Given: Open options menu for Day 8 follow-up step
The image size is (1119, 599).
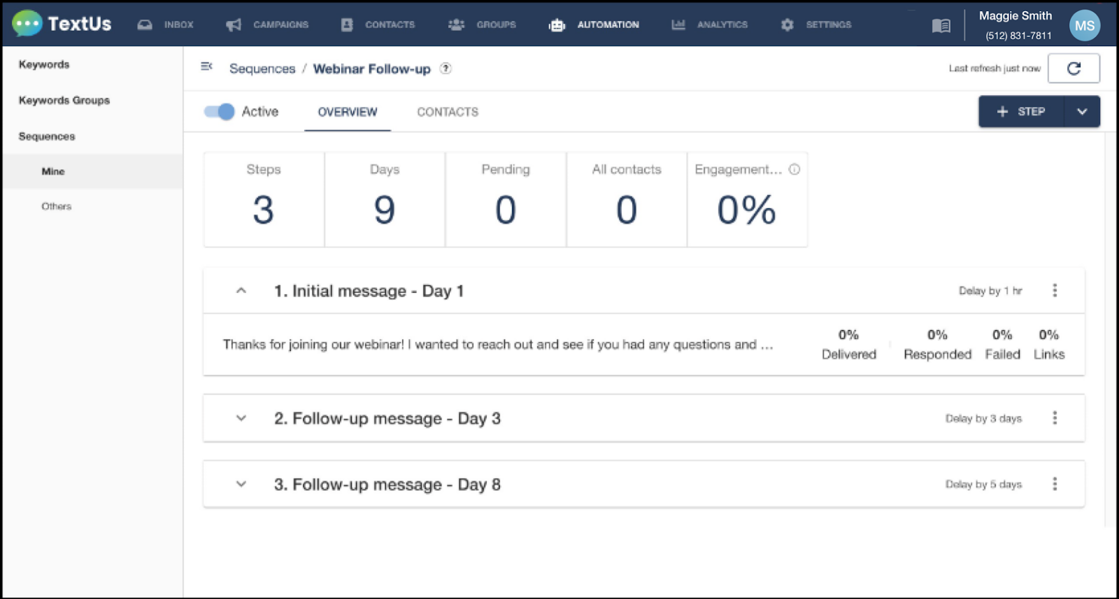Looking at the screenshot, I should (1055, 484).
